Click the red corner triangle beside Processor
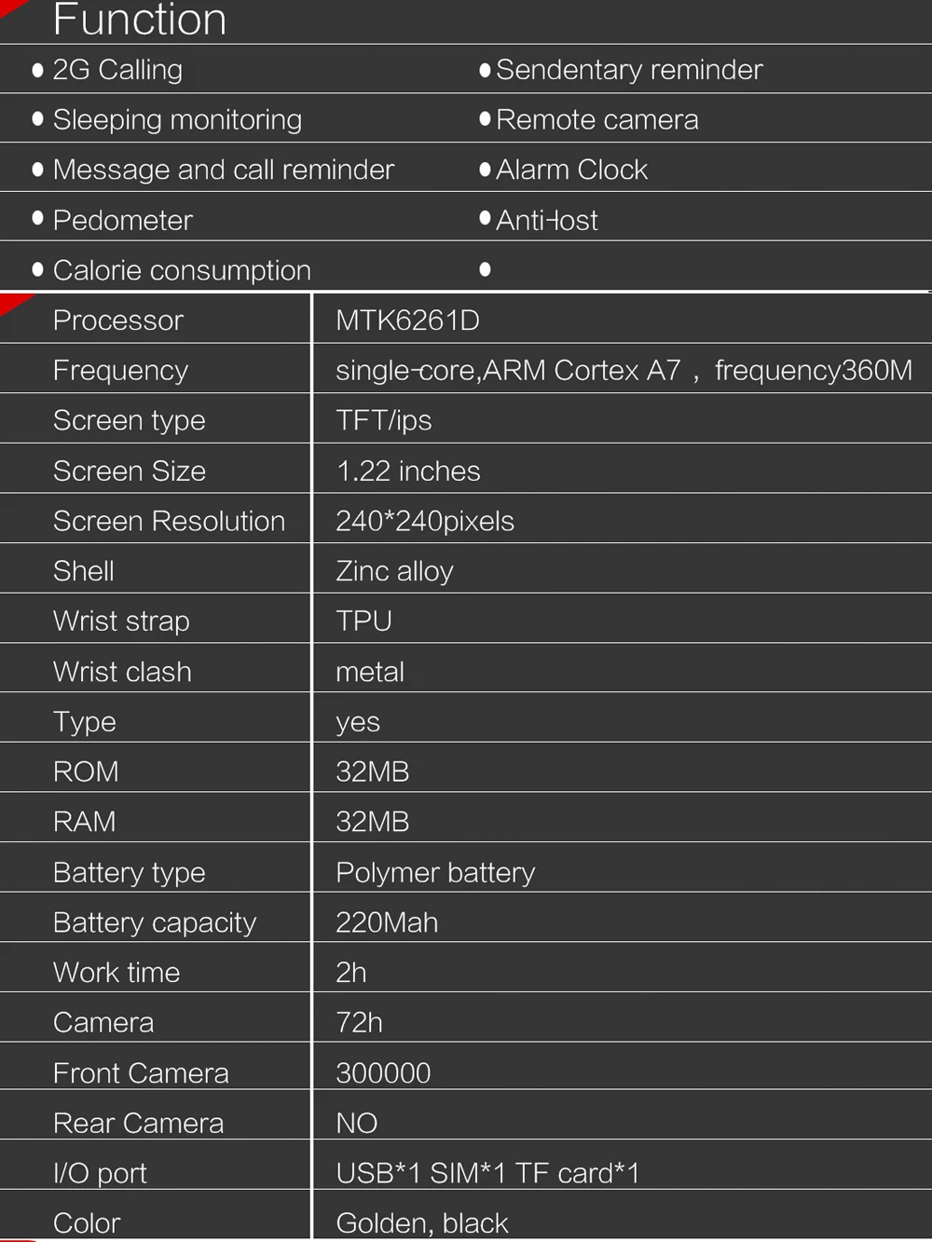Viewport: 932px width, 1242px height. tap(13, 303)
